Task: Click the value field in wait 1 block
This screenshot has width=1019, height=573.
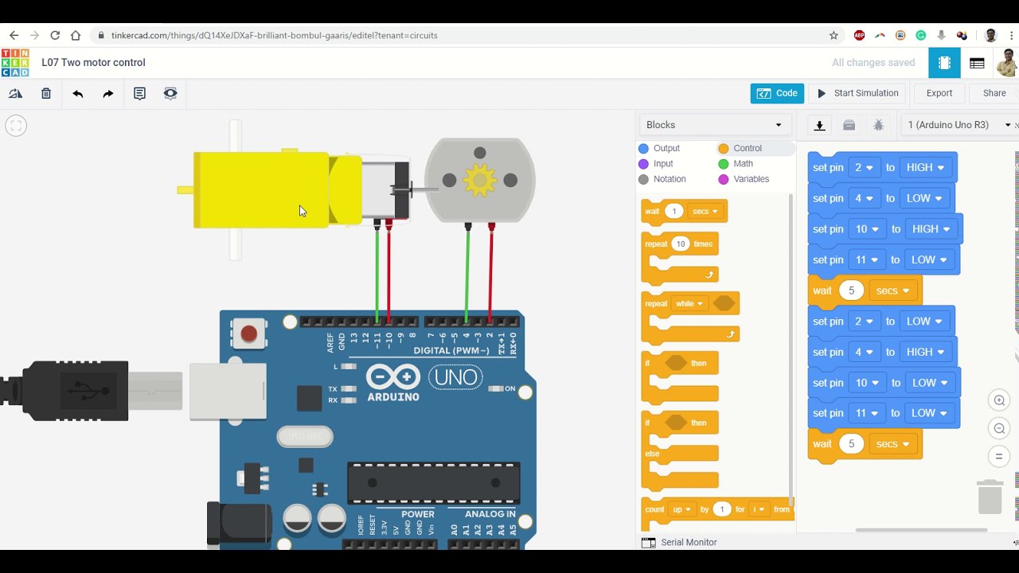Action: [674, 212]
